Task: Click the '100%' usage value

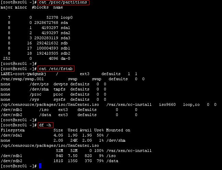Action: coord(99,151)
